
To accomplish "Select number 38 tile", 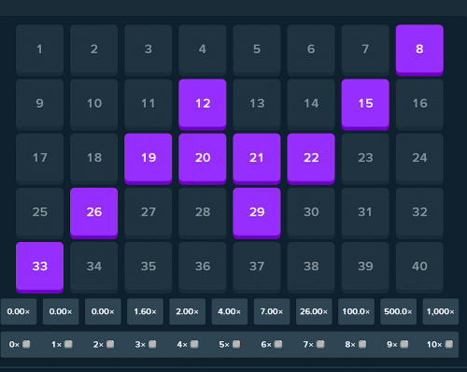I will point(311,267).
